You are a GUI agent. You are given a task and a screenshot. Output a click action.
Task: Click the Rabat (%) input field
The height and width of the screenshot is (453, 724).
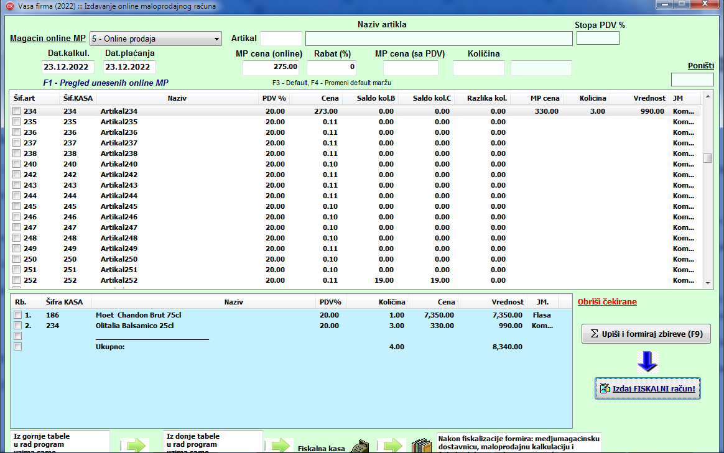click(332, 68)
